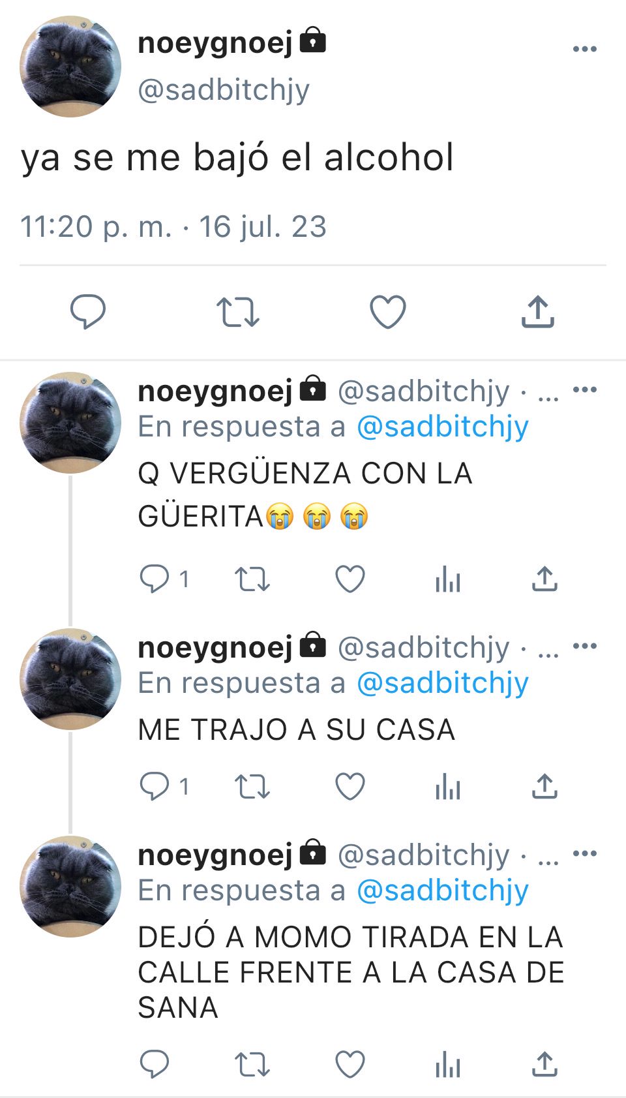Like the main tweet with heart icon
This screenshot has width=626, height=1098.
pos(388,312)
